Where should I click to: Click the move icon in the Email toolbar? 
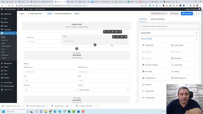coord(114,37)
